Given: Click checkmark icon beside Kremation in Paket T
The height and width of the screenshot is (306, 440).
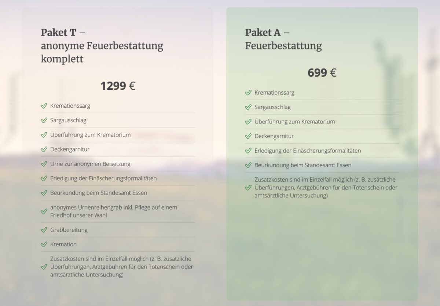Looking at the screenshot, I should (x=44, y=244).
